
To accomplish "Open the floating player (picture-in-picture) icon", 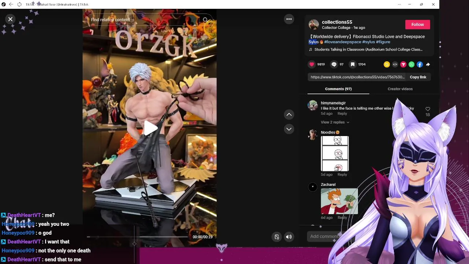I will pos(277,237).
